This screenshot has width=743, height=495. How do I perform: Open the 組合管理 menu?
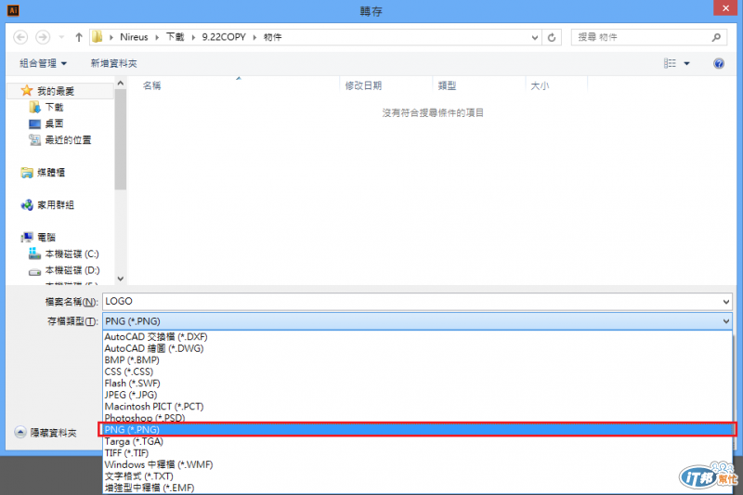43,63
